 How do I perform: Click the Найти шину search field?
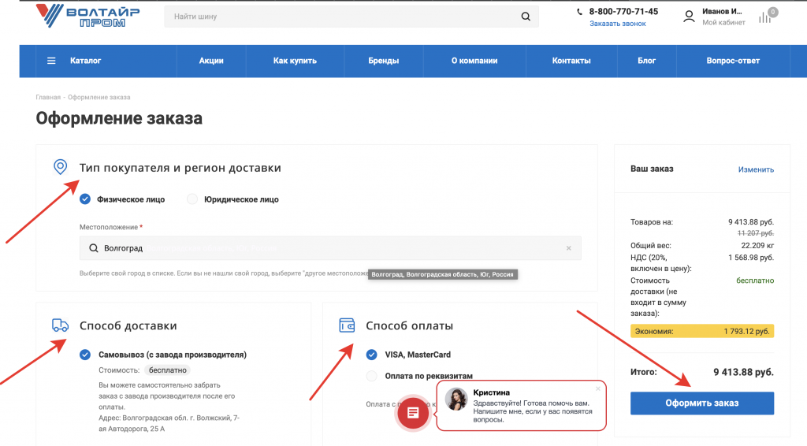(x=339, y=17)
